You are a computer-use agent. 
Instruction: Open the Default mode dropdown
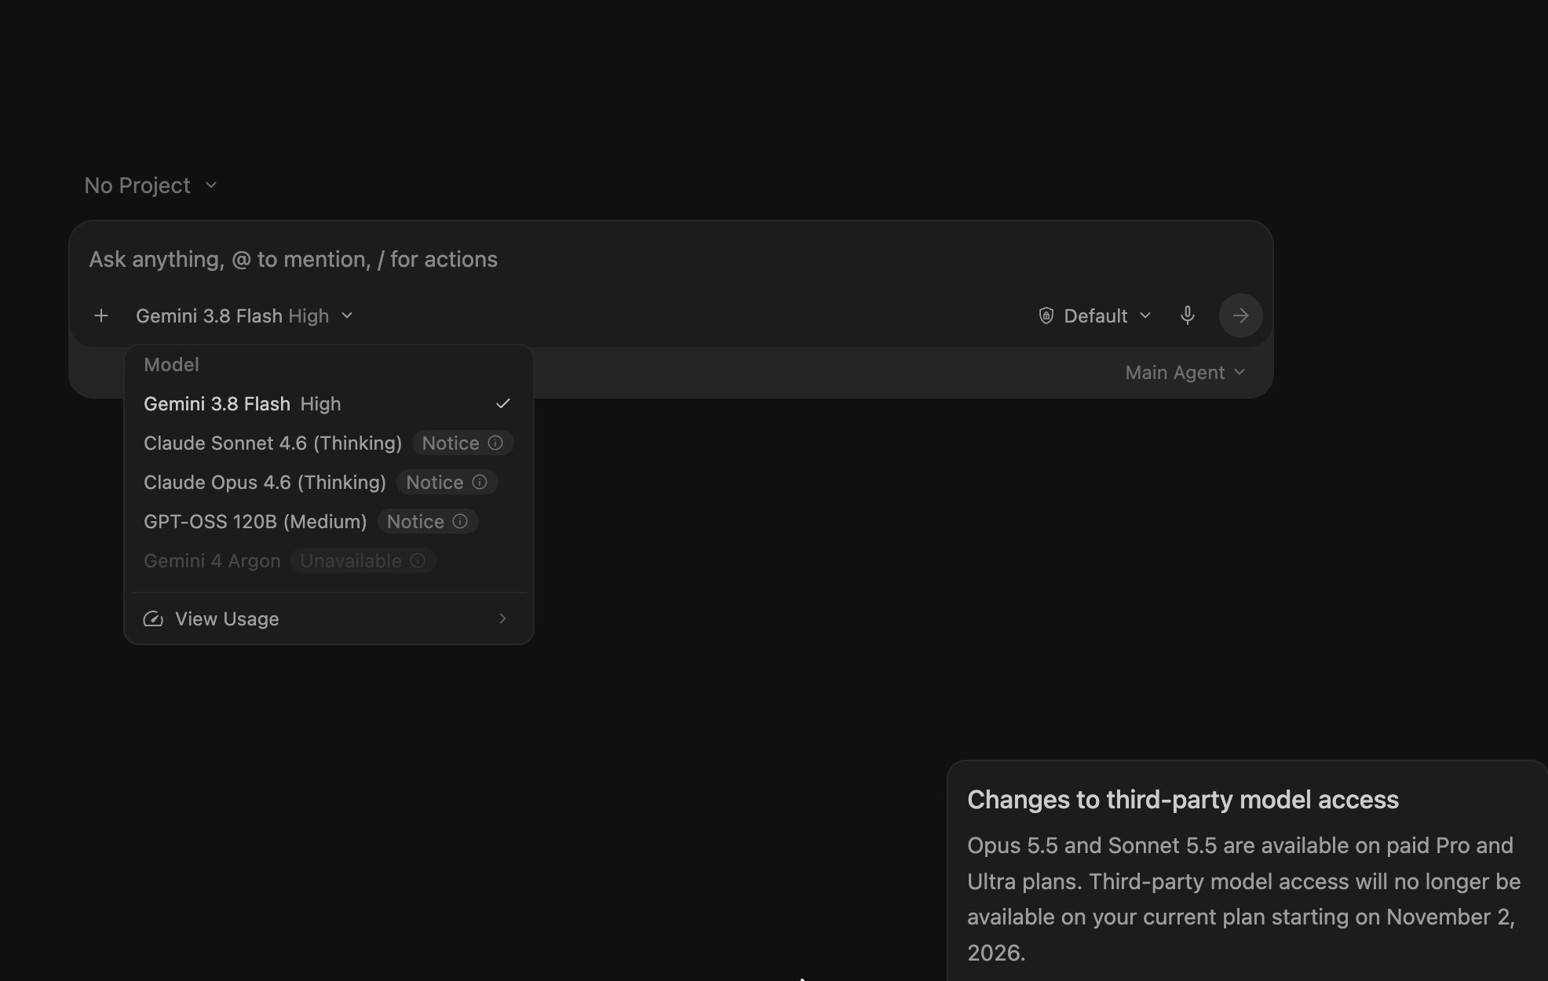[1095, 315]
